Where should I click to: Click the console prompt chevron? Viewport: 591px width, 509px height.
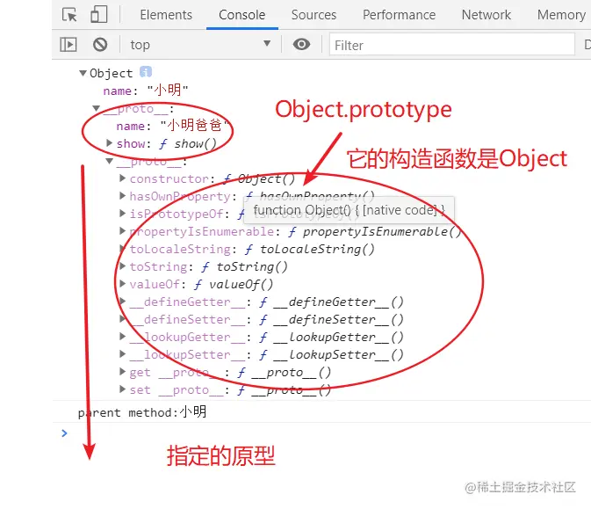(x=64, y=433)
